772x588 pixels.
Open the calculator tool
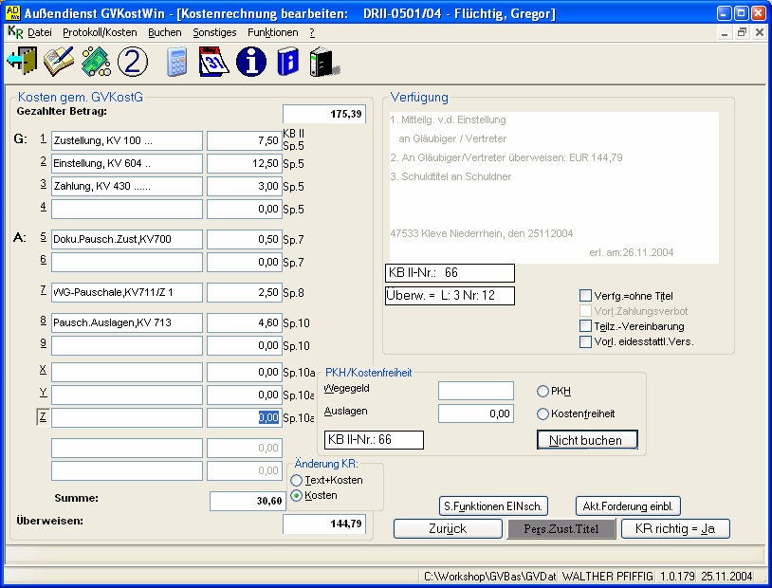pos(177,62)
